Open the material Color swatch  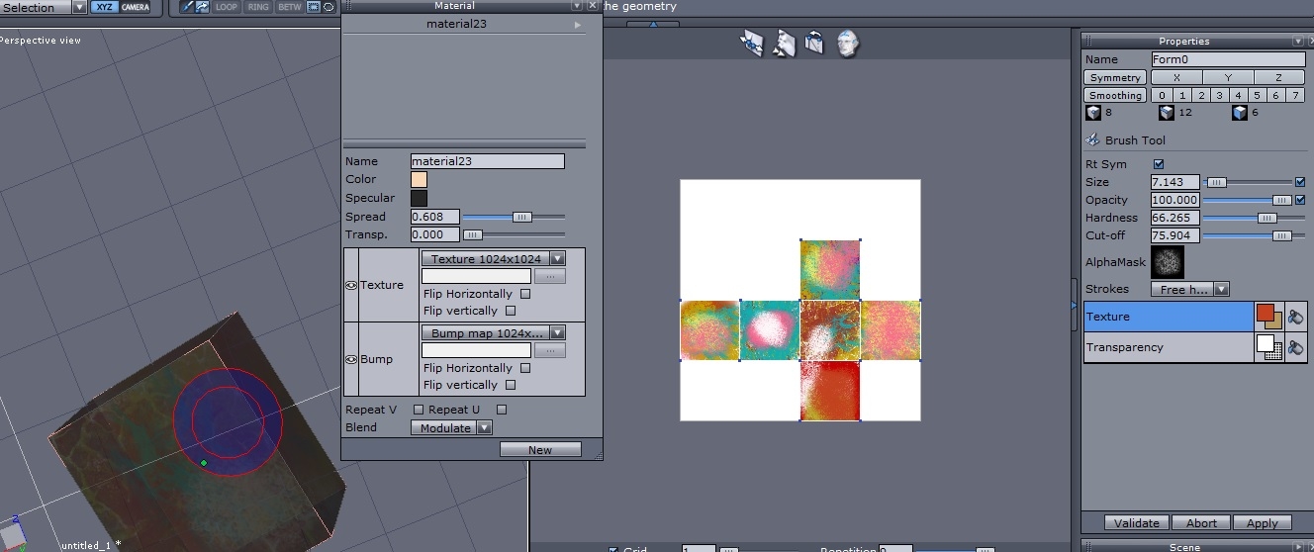pyautogui.click(x=420, y=179)
